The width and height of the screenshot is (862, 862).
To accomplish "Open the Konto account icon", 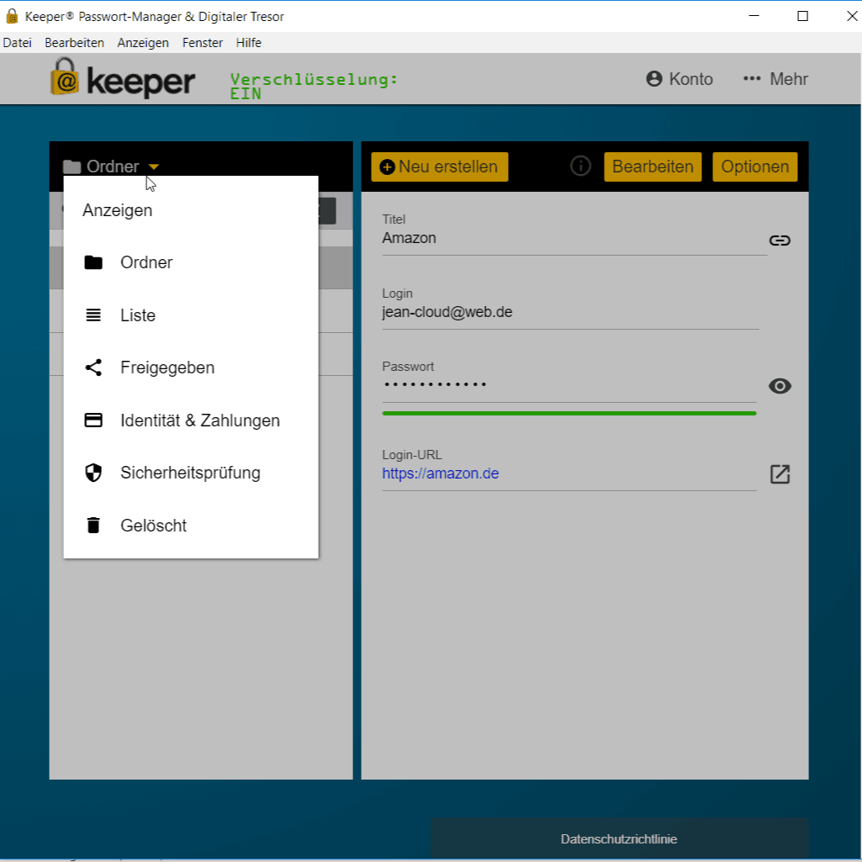I will pos(654,78).
